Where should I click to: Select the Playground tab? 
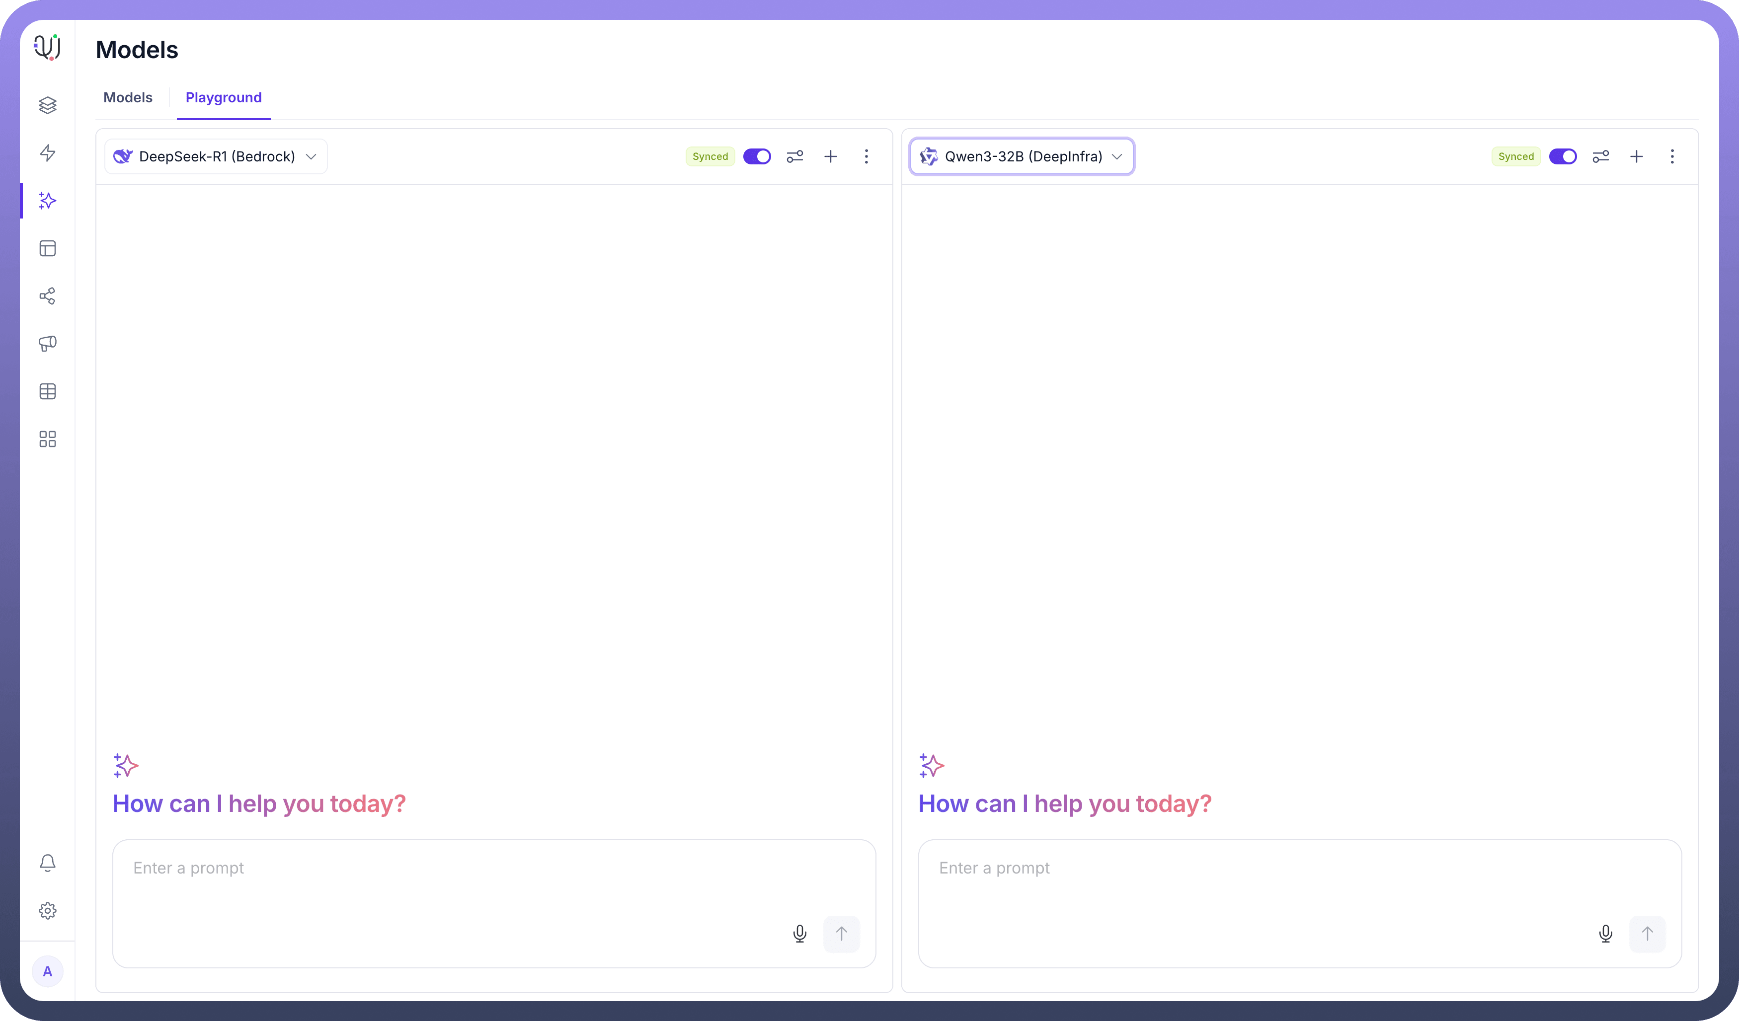(x=224, y=97)
